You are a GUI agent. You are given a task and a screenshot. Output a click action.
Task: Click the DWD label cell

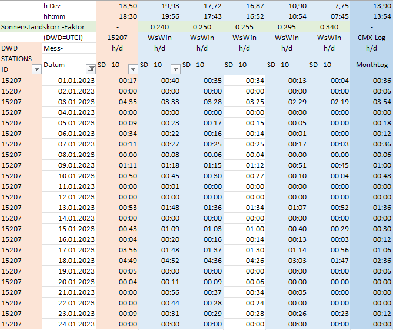21,48
